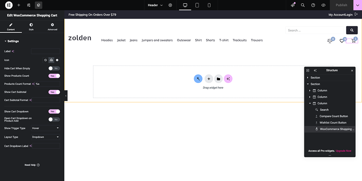Click the AI sparkle next to Label
Screen dimensions: 362x181
point(13,51)
